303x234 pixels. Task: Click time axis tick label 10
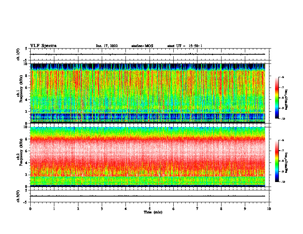pyautogui.click(x=269, y=209)
